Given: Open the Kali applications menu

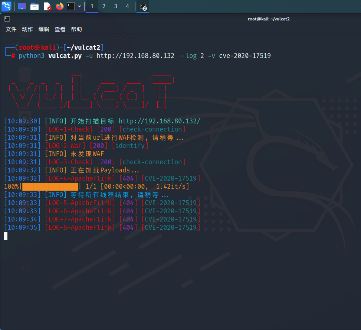Looking at the screenshot, I should tap(6, 6).
